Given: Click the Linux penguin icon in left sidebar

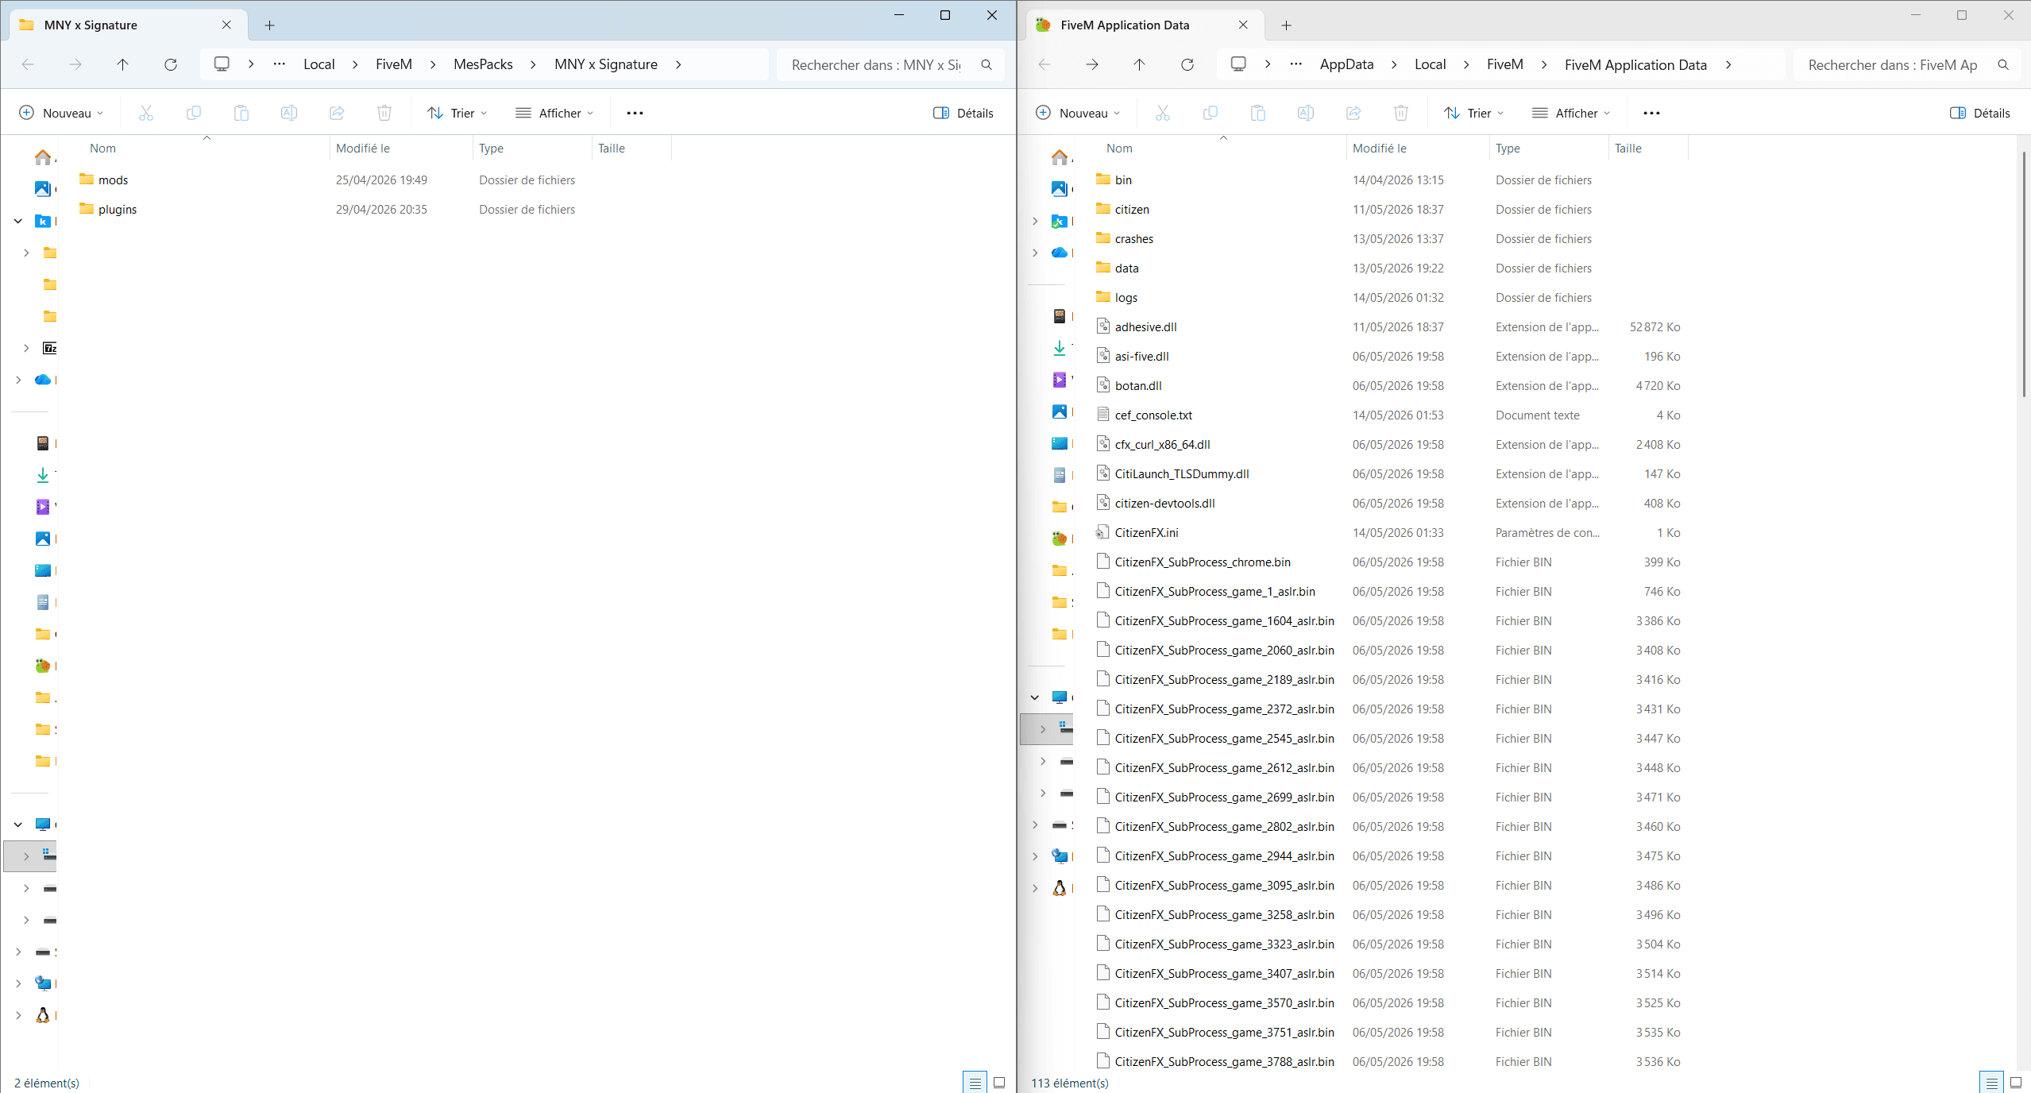Looking at the screenshot, I should [x=43, y=1015].
